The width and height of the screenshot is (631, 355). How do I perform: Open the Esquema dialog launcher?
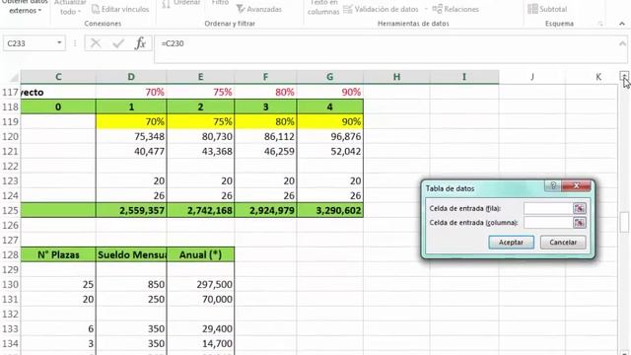point(600,24)
